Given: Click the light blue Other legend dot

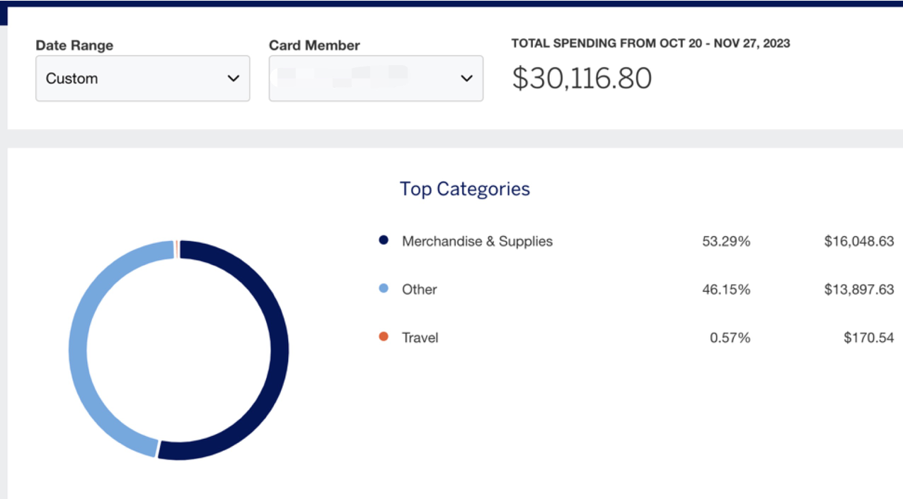Looking at the screenshot, I should point(384,288).
